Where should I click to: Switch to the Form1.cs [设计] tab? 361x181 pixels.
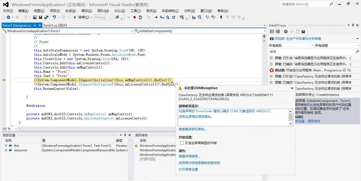(55, 25)
